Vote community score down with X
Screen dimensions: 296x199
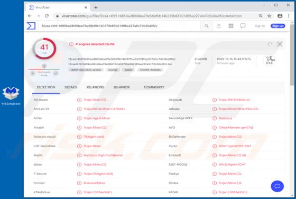point(33,73)
